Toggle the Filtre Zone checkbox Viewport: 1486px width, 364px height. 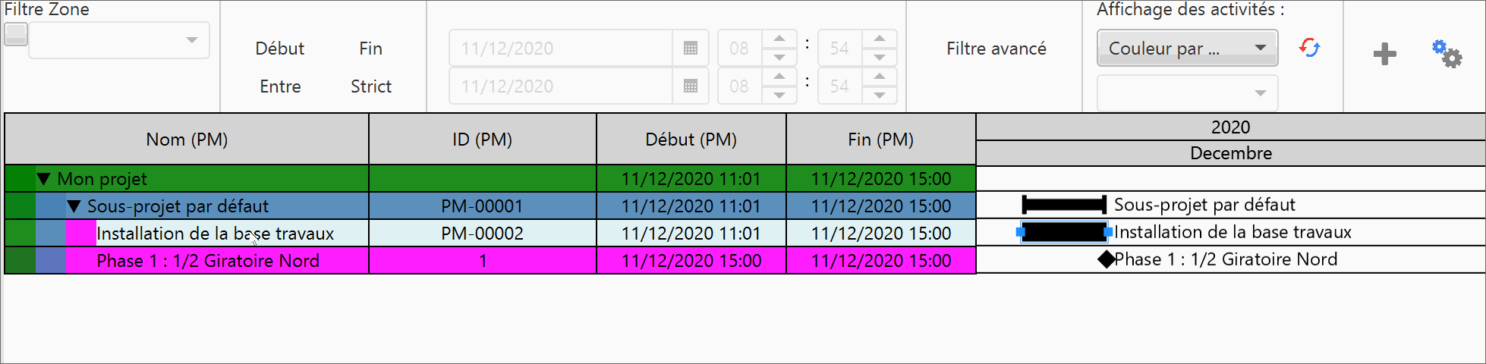[x=16, y=34]
